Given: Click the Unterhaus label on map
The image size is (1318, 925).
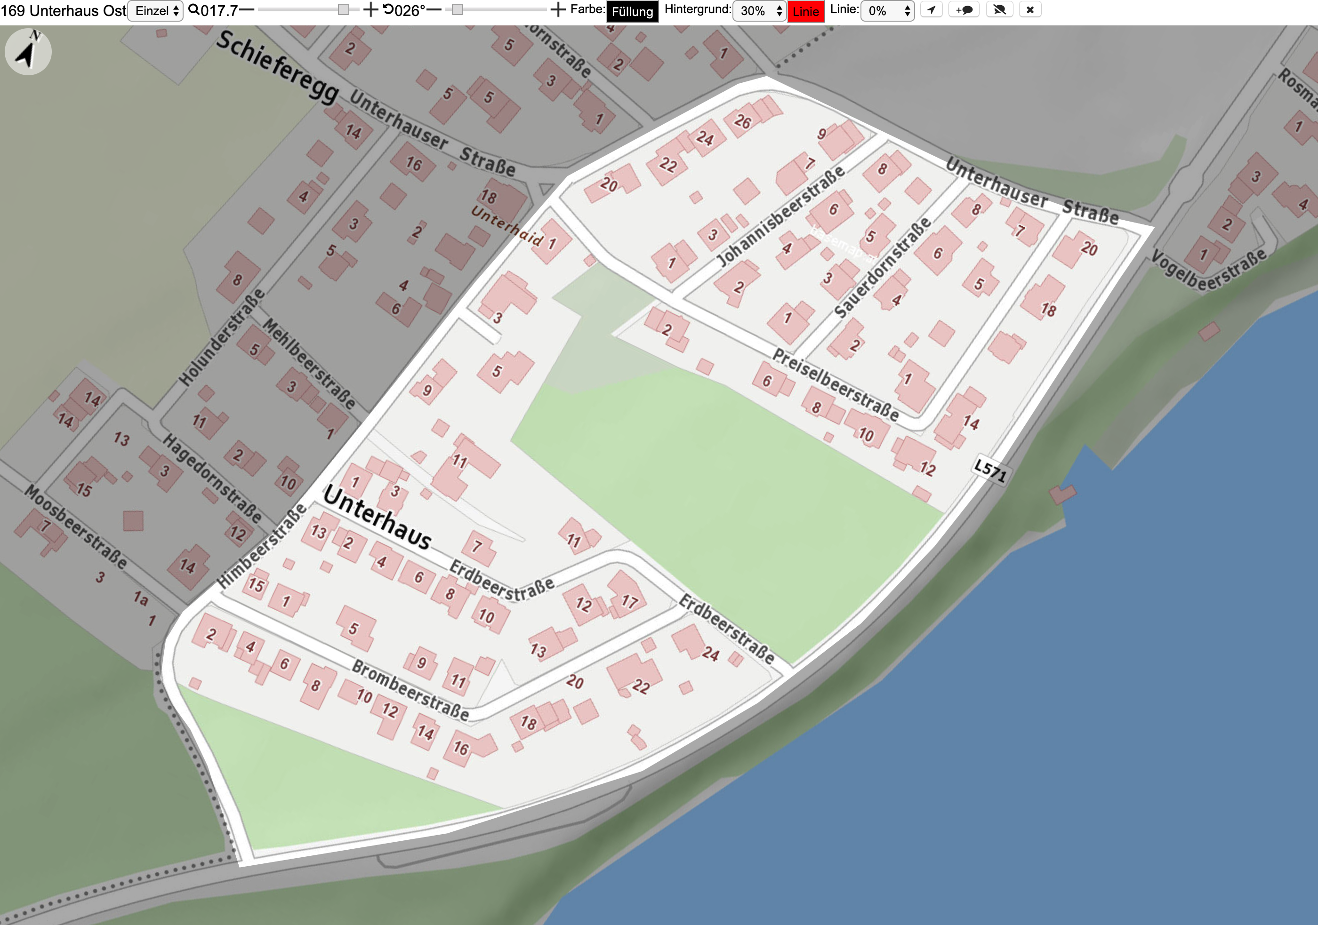Looking at the screenshot, I should coord(377,518).
